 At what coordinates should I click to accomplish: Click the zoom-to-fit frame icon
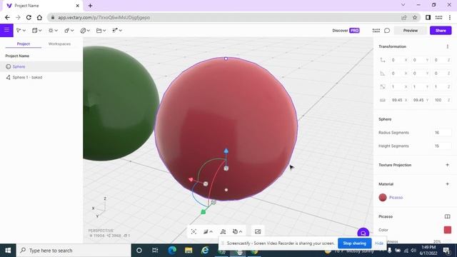(194, 231)
